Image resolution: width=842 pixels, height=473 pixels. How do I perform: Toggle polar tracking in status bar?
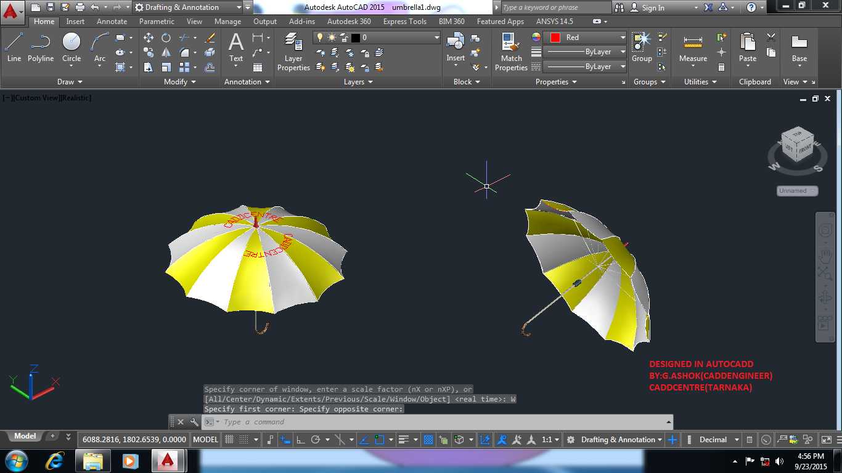pyautogui.click(x=316, y=440)
